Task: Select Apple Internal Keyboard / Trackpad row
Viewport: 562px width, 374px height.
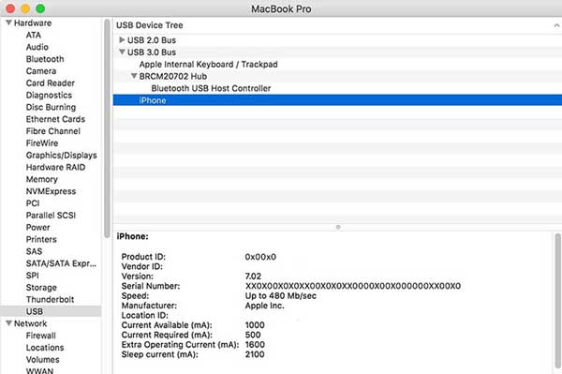Action: [337, 64]
